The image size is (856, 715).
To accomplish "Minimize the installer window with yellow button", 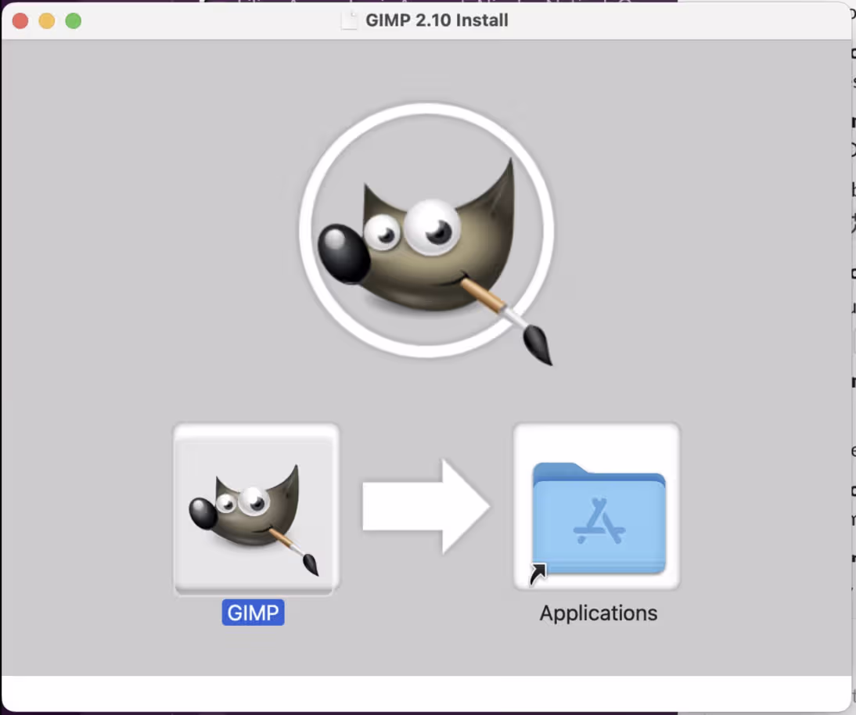I will click(x=47, y=21).
